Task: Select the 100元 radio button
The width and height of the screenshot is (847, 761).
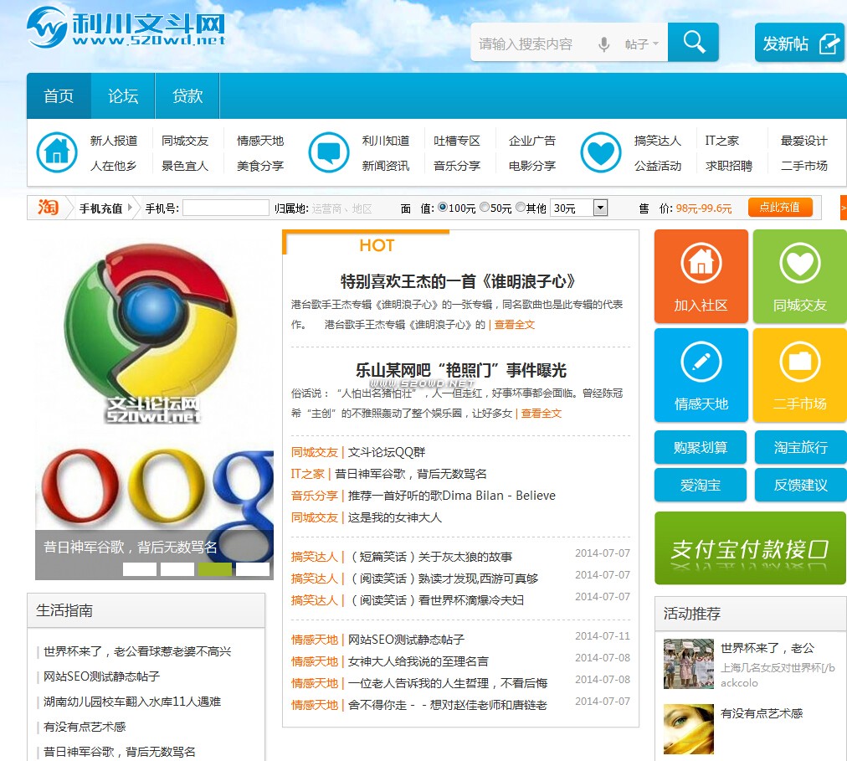Action: (443, 207)
